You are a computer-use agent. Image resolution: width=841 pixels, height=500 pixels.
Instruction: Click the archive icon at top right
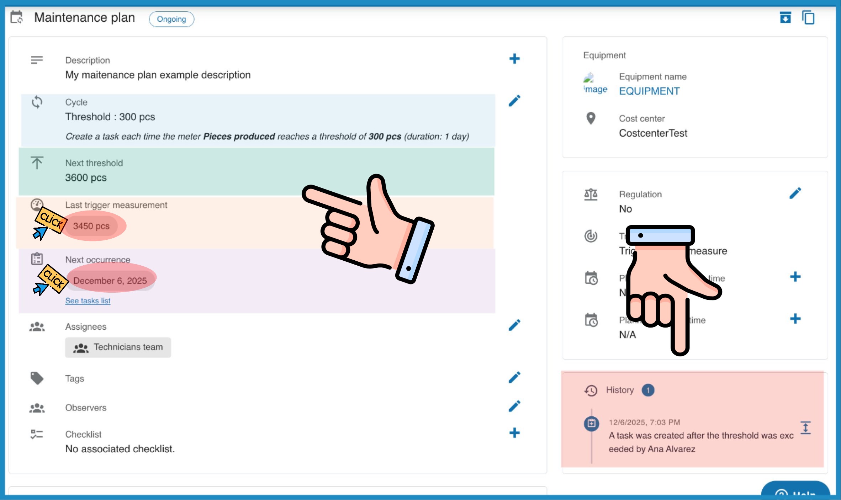(785, 18)
